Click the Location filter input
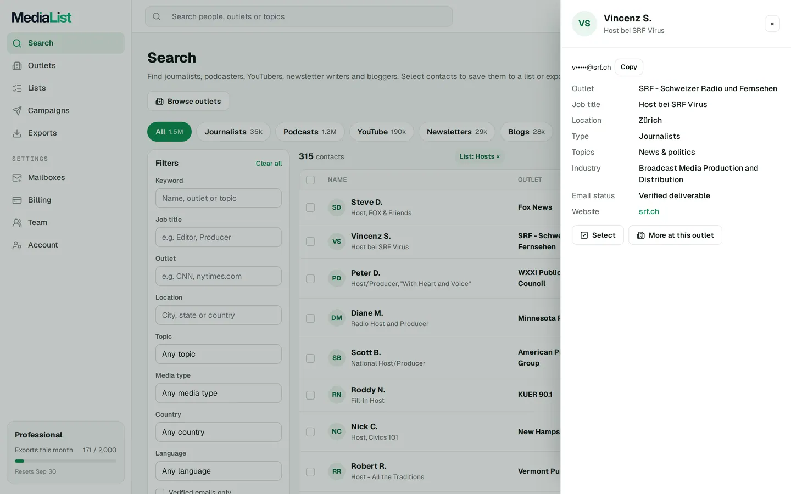 click(219, 315)
